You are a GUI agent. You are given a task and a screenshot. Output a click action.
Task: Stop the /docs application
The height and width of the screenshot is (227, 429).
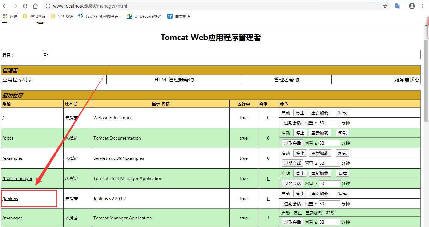pos(300,133)
